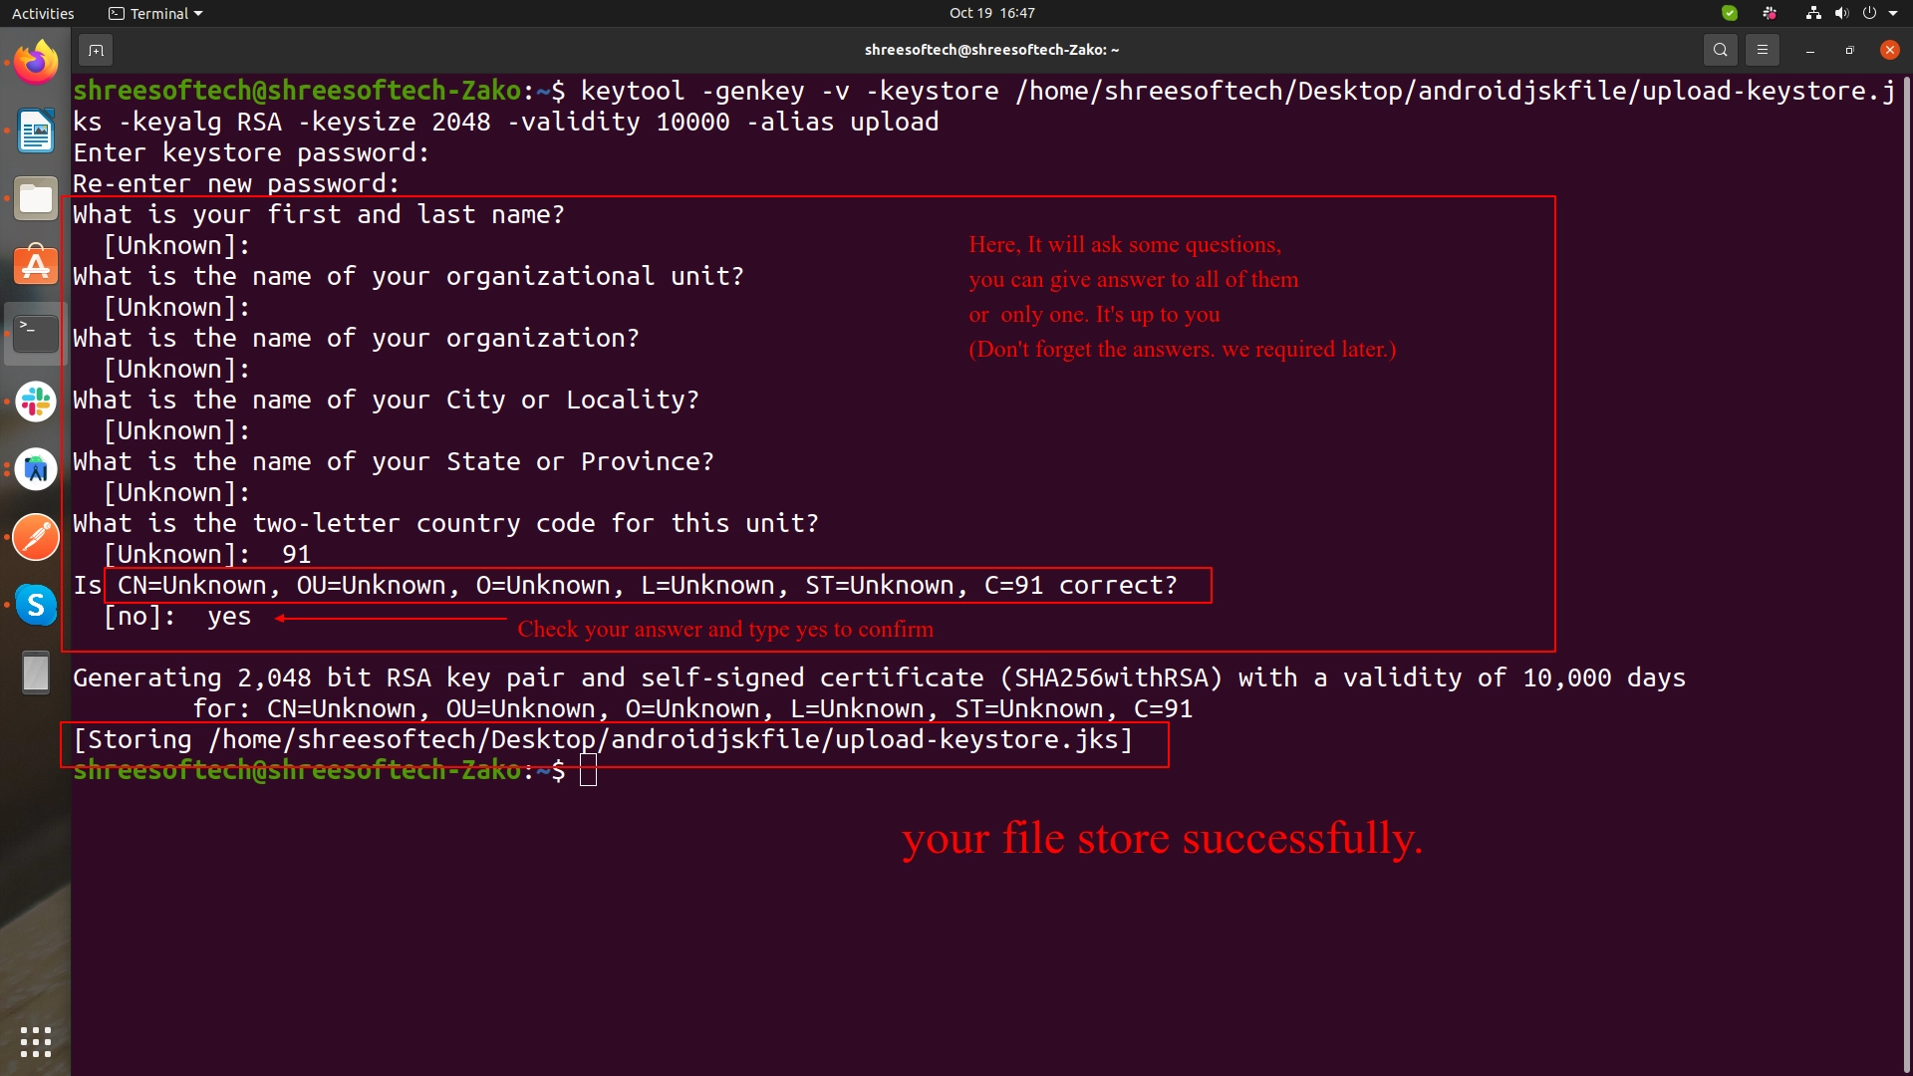Click Activities in the top bar
The image size is (1913, 1076).
pos(43,13)
